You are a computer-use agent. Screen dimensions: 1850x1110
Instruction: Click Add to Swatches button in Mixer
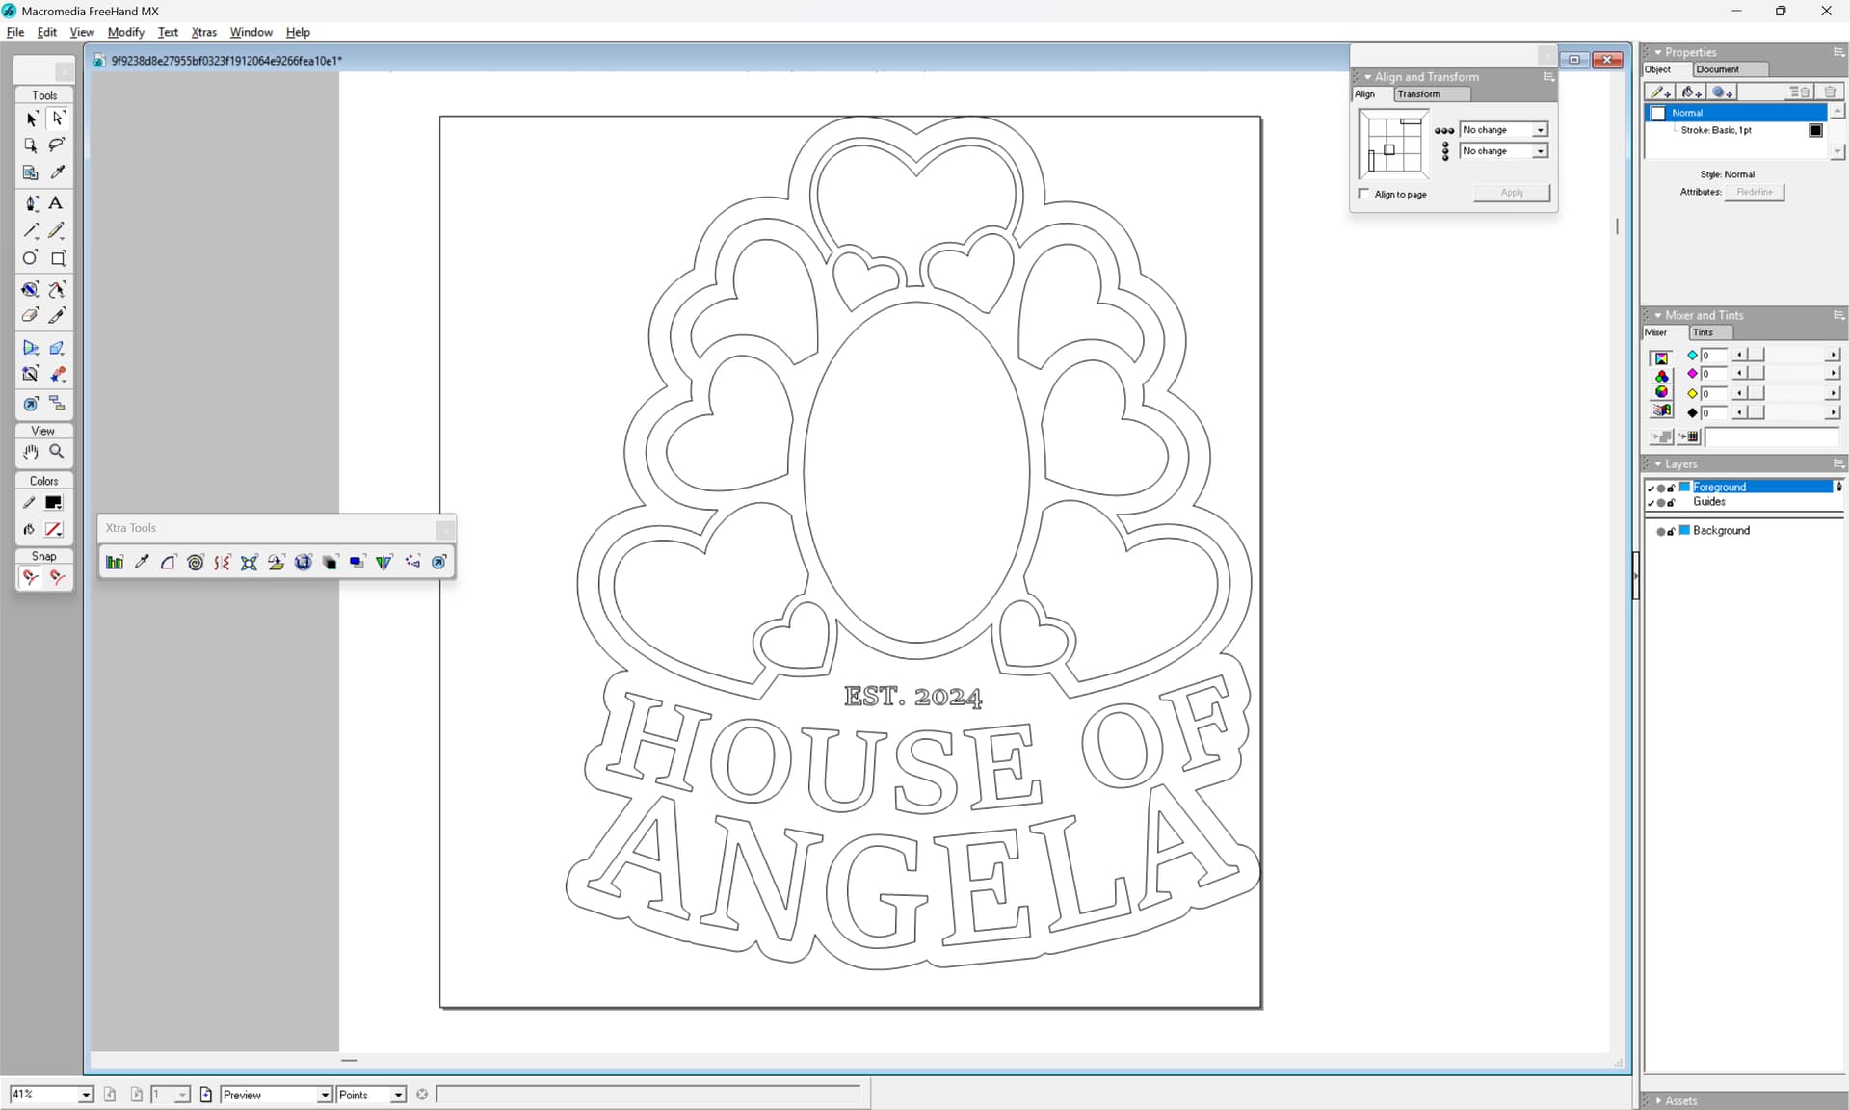point(1688,437)
